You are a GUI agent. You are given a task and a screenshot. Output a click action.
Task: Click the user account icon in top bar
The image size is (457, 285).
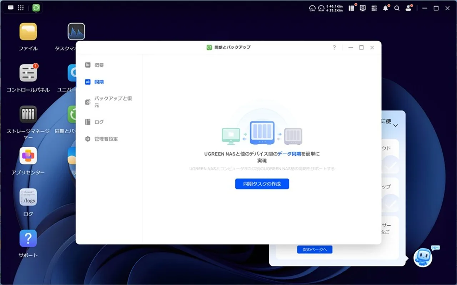(x=408, y=8)
